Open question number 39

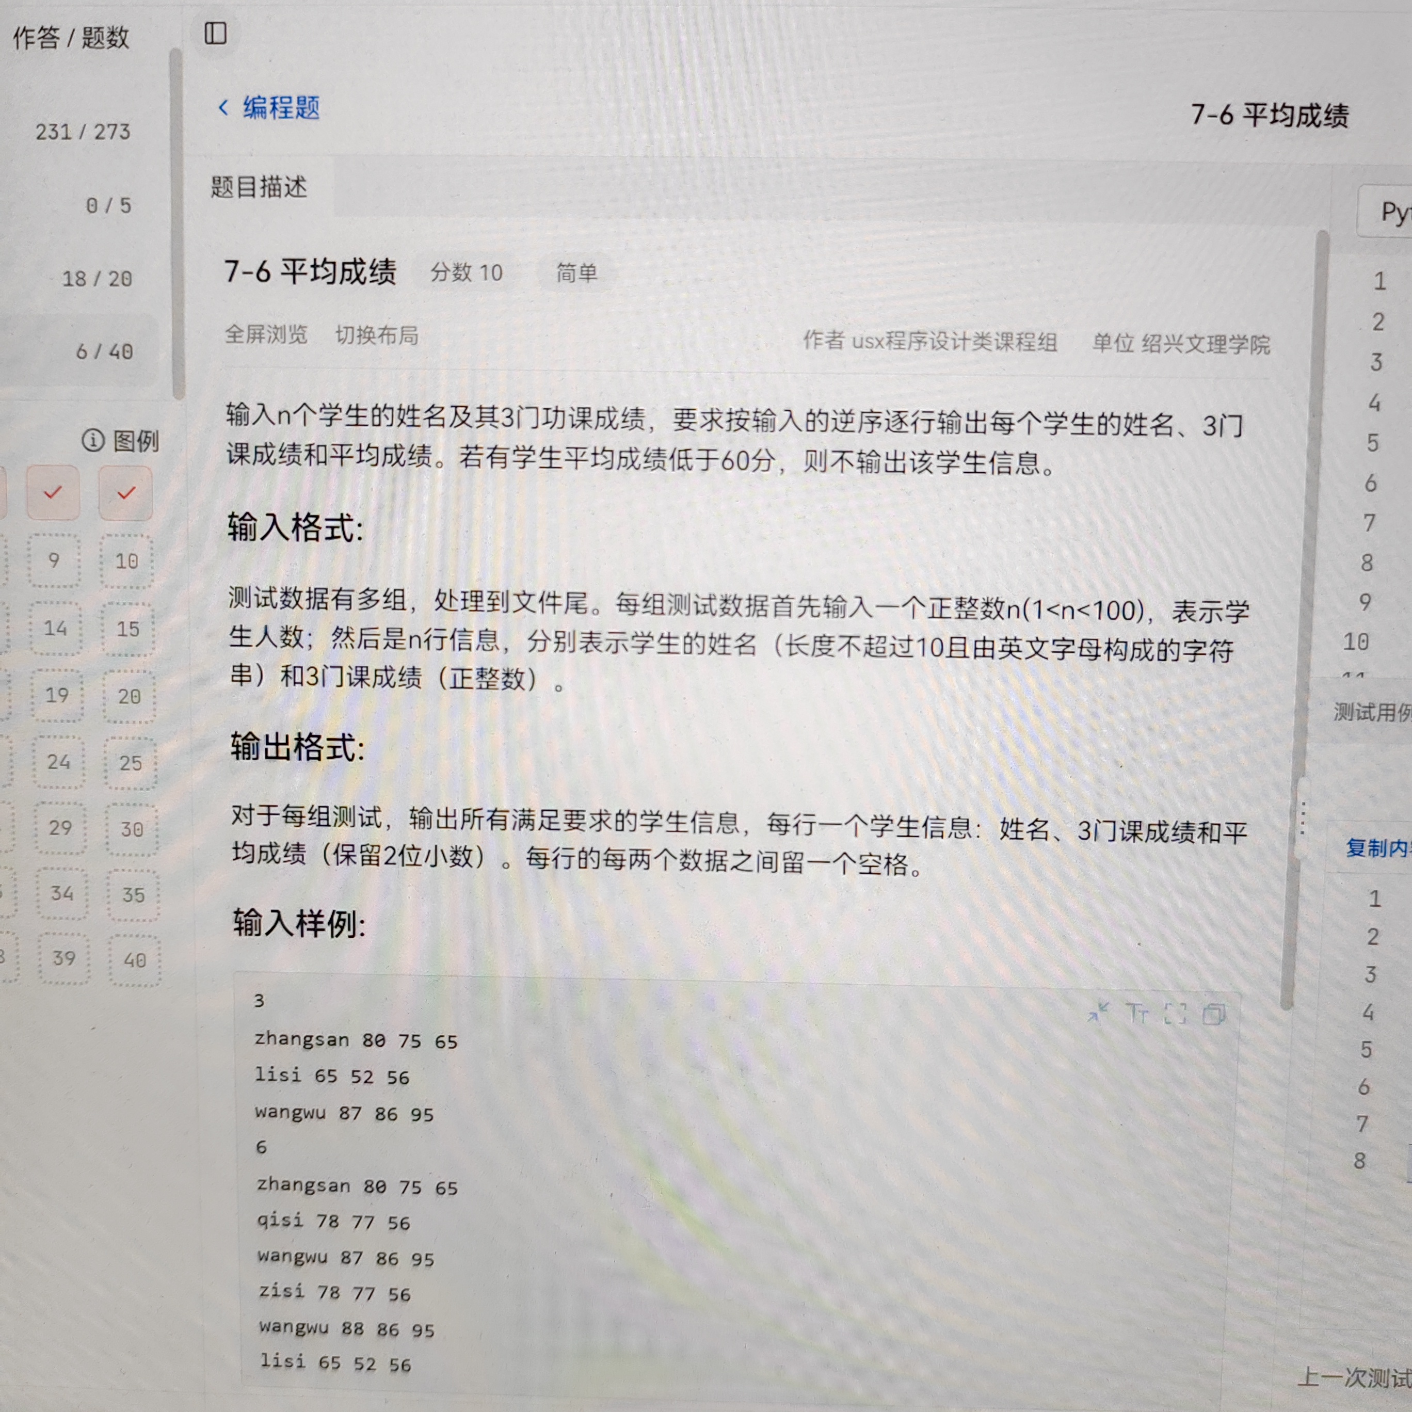click(65, 958)
